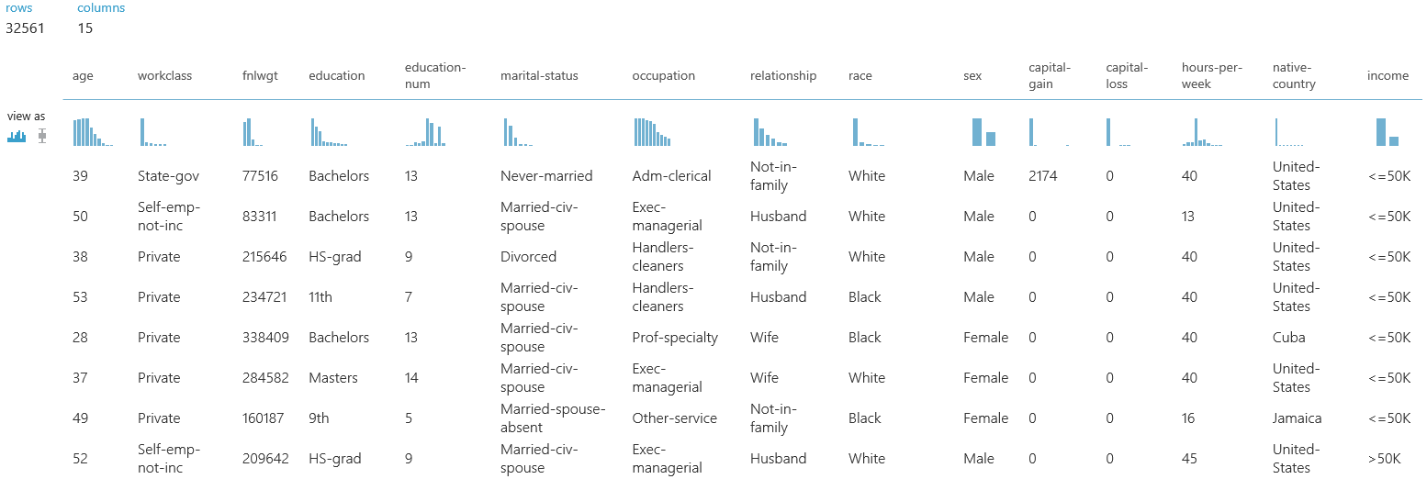Click the fnlwgt column header
1427x479 pixels.
coord(259,76)
